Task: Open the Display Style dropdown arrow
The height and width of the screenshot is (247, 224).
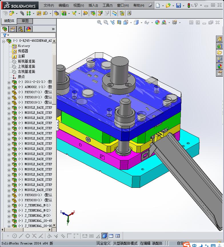Action: click(x=141, y=23)
